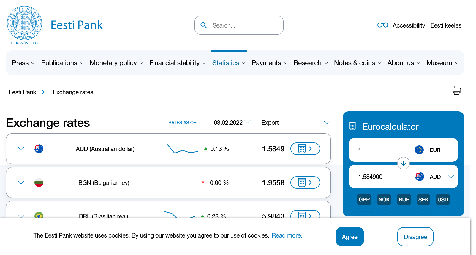
Task: Open the cookie Read more link
Action: coord(287,235)
